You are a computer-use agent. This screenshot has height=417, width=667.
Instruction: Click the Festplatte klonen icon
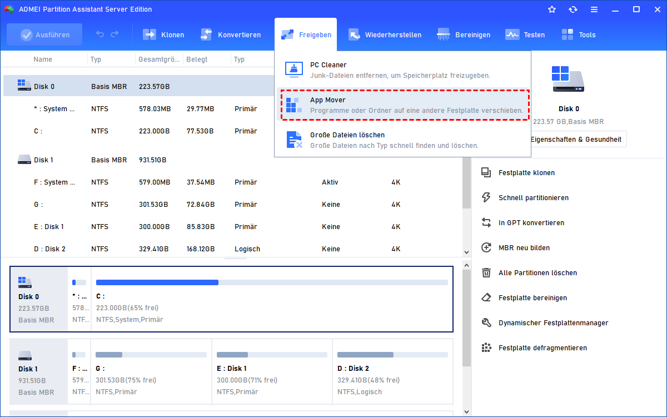486,173
